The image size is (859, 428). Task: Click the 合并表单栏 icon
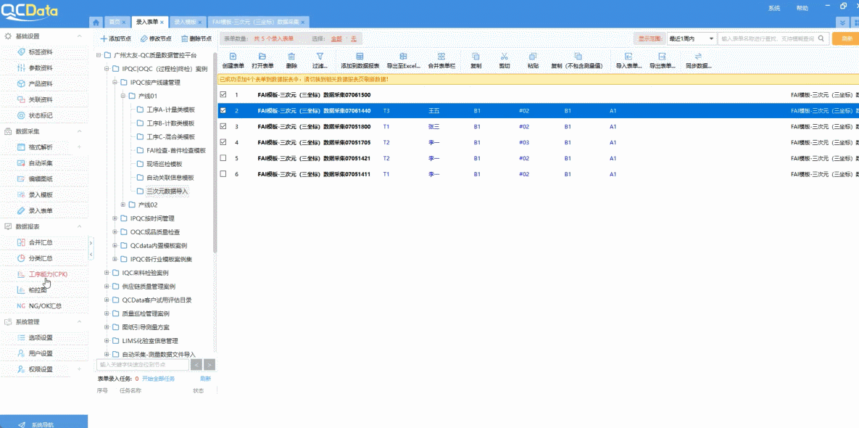click(x=441, y=57)
